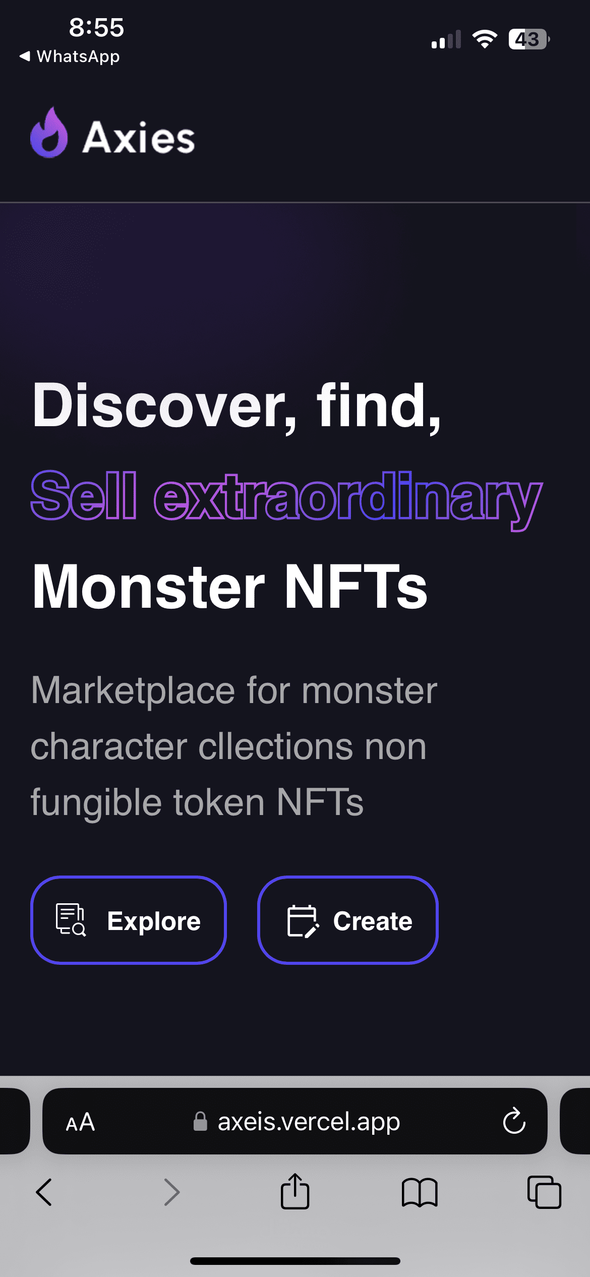Tap the document search icon in Explore
590x1277 pixels.
coord(71,920)
